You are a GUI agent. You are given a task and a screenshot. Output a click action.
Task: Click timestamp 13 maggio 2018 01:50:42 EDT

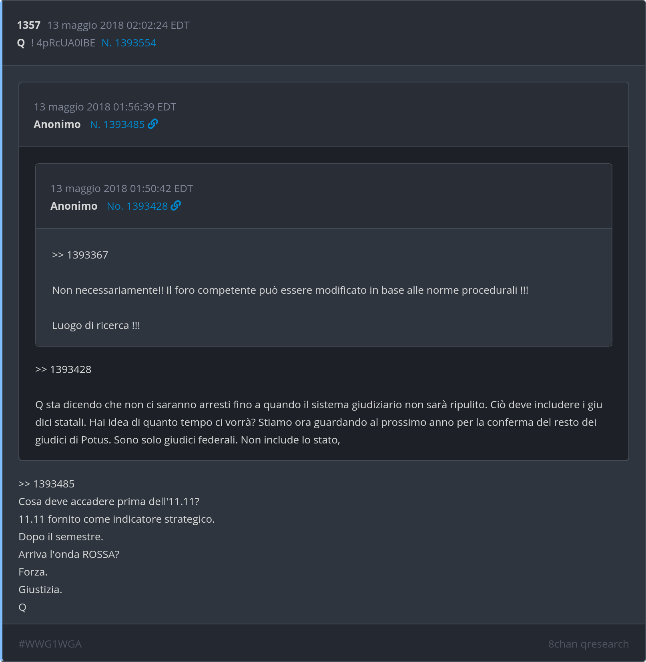point(122,189)
